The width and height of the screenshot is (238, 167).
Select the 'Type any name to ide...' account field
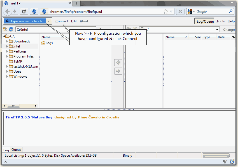(x=25, y=21)
